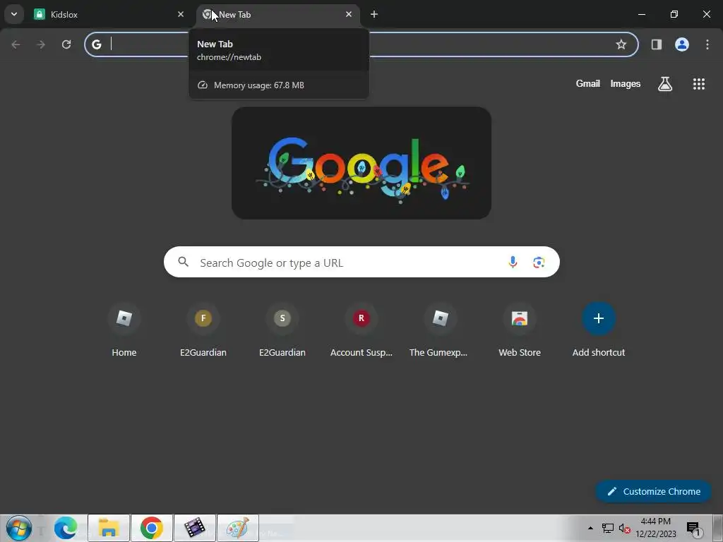The height and width of the screenshot is (542, 723).
Task: Click the Add shortcut button
Action: click(x=599, y=330)
